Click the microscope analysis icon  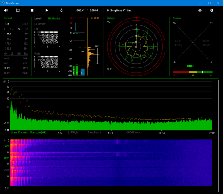coord(62,10)
